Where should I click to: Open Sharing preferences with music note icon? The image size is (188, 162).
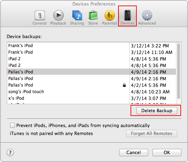77,18
